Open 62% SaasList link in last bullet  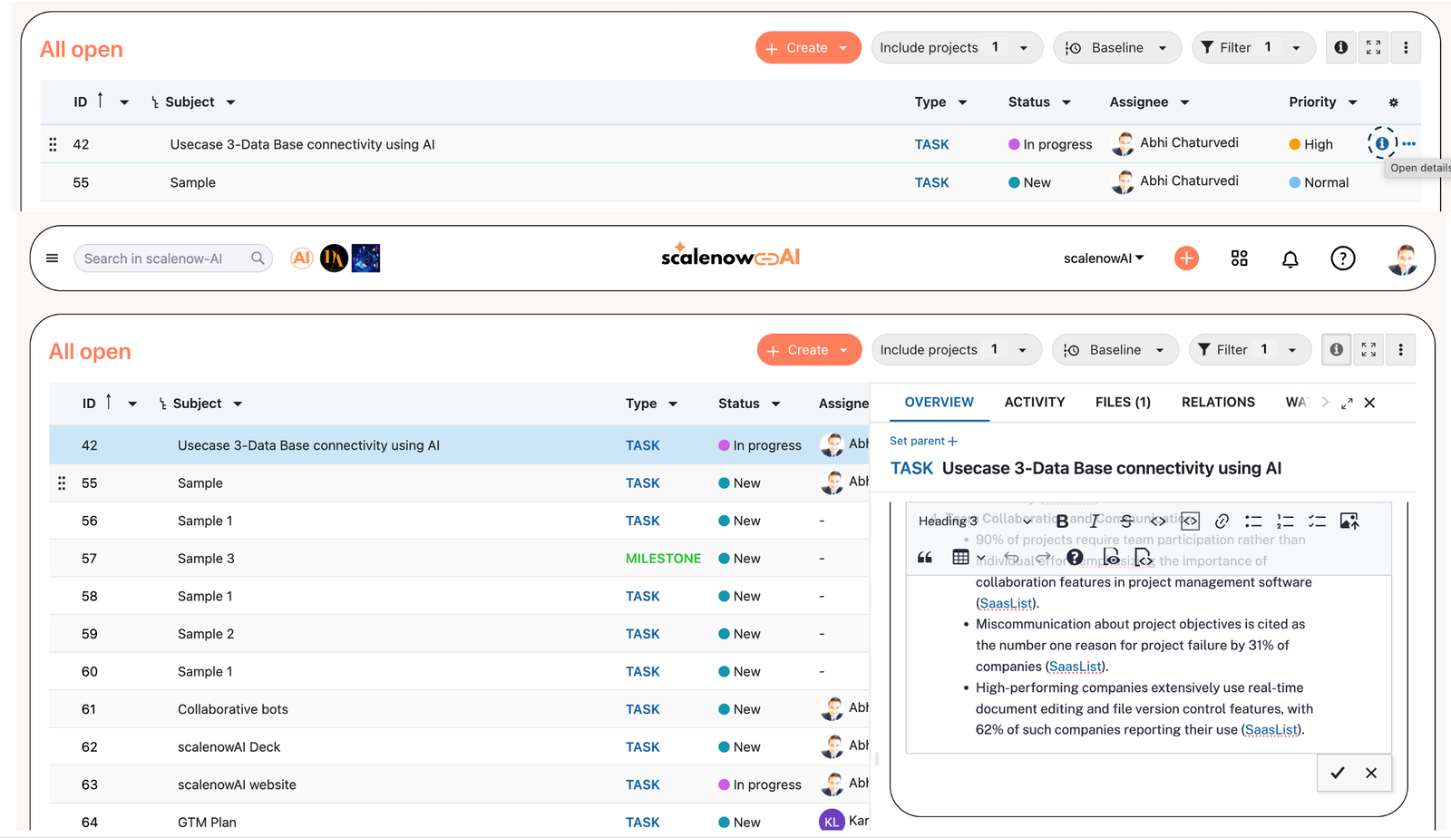pos(1271,730)
